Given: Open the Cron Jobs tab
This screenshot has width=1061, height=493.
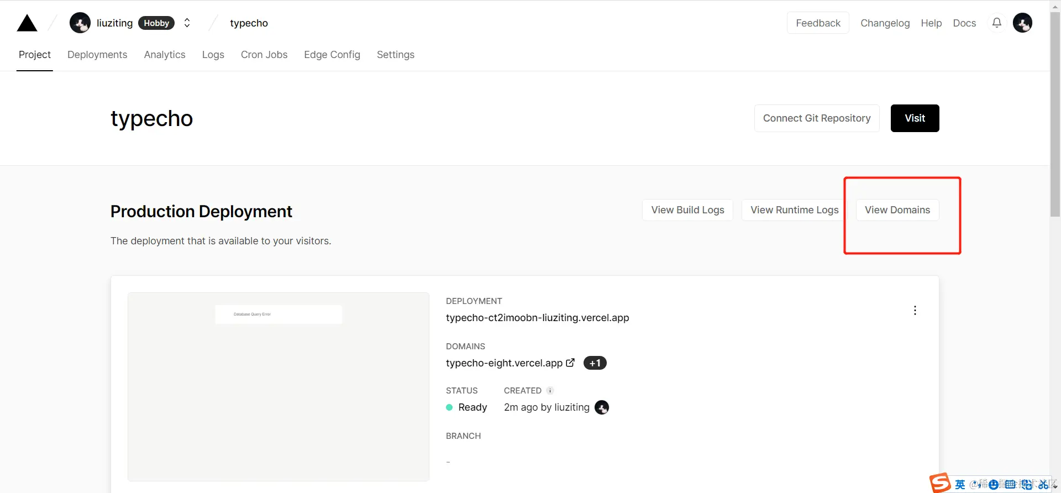Looking at the screenshot, I should pyautogui.click(x=264, y=55).
